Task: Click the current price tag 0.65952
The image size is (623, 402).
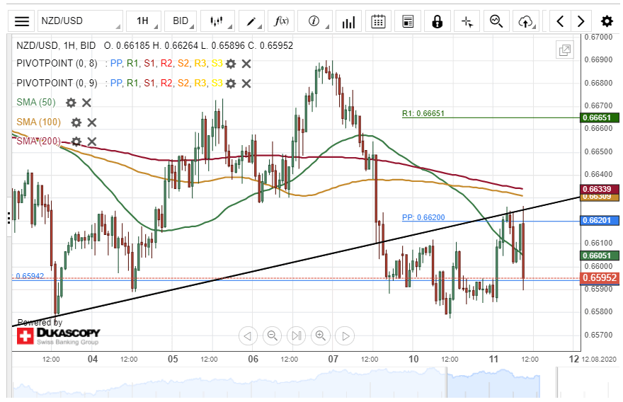Action: point(600,278)
